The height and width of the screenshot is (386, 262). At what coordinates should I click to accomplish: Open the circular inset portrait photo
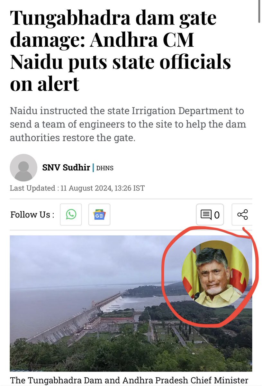(x=215, y=274)
